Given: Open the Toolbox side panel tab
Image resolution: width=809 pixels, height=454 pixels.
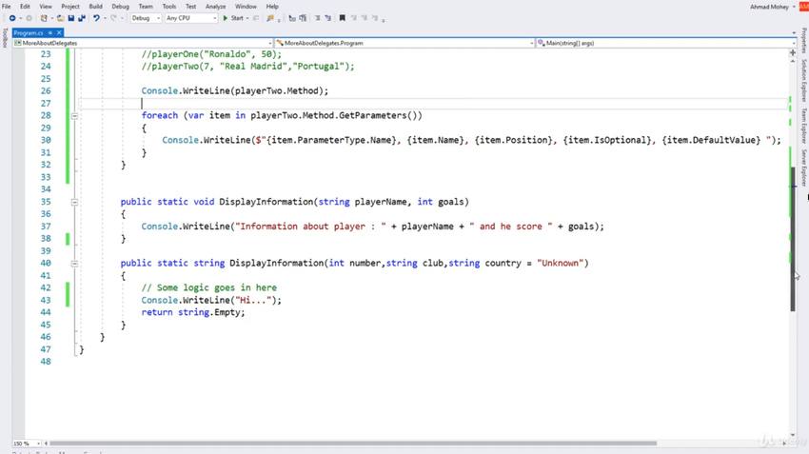Looking at the screenshot, I should pyautogui.click(x=5, y=38).
